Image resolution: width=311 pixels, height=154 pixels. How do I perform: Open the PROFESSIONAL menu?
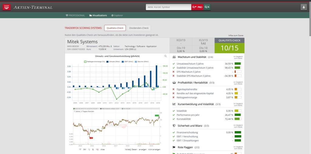(75, 15)
